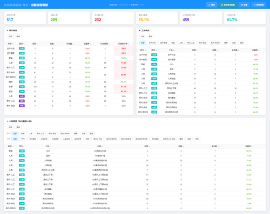Viewport: 270px width, 214px height.
Task: Select 库内-人工 chip in 工序 panel
Action: [191, 43]
